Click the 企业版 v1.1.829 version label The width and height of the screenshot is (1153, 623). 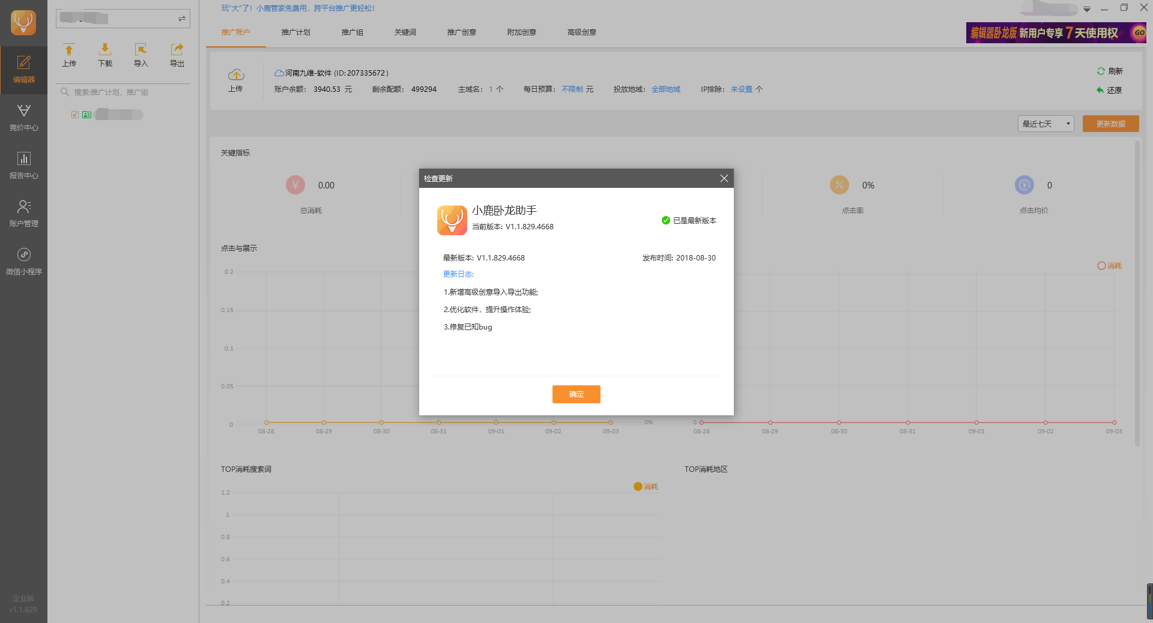point(23,604)
